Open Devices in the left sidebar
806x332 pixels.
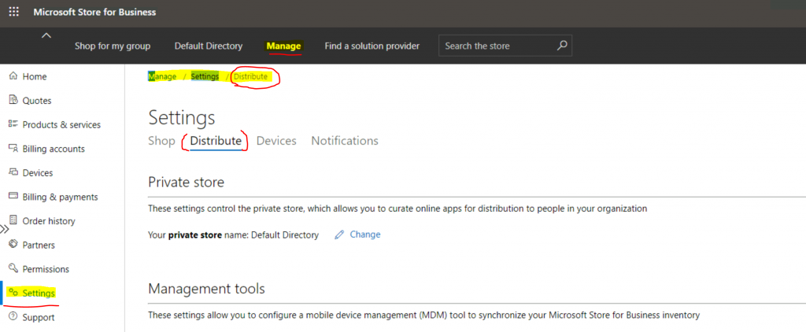tap(38, 173)
